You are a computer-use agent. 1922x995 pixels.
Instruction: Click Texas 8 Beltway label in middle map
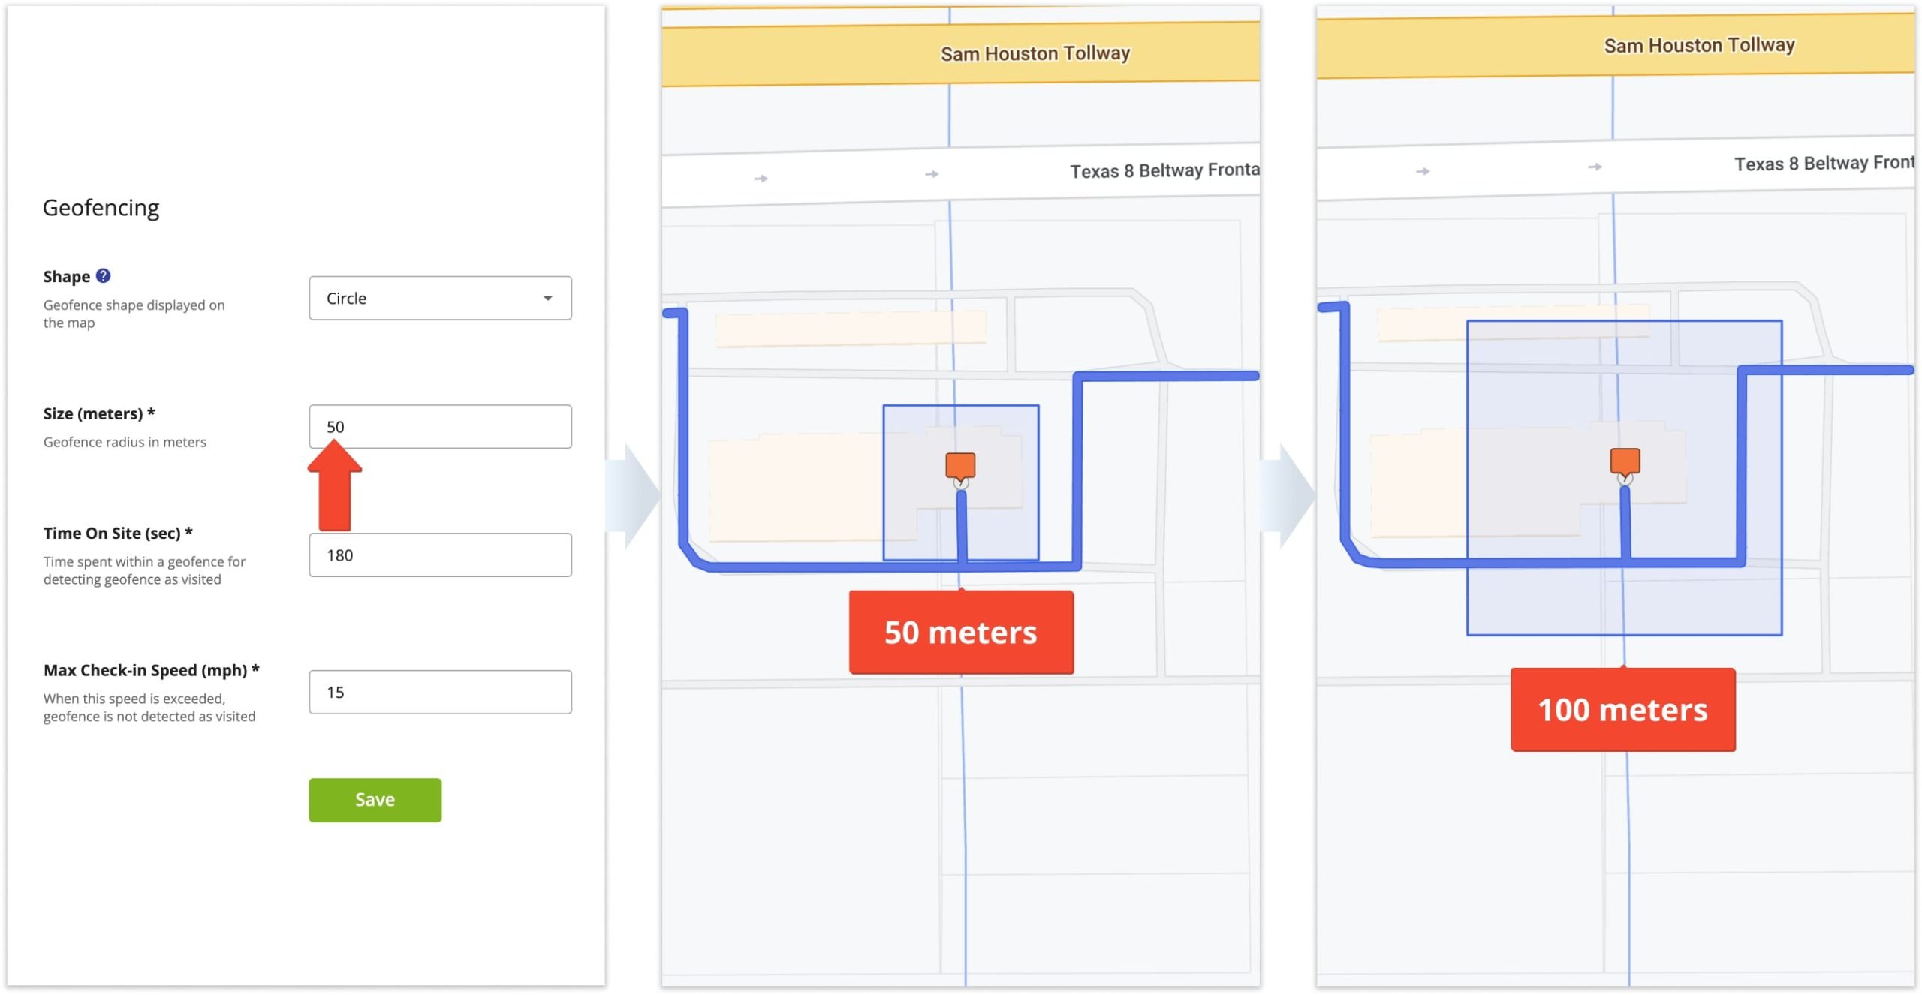tap(1164, 170)
